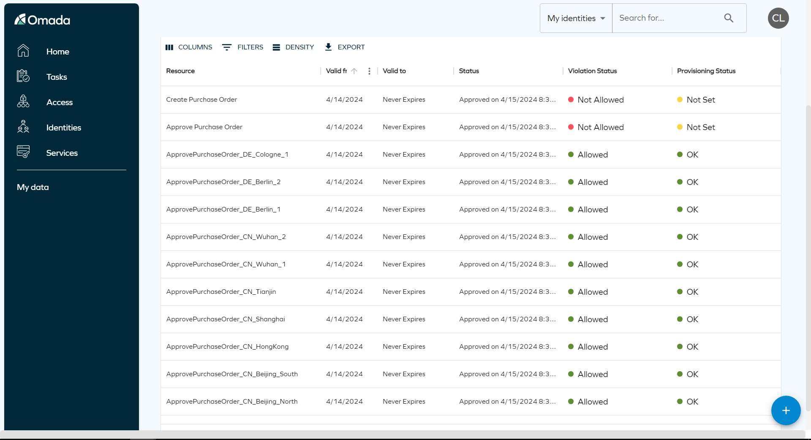Select ApprovePurchaseOrder_CN_Tianjin resource
The height and width of the screenshot is (440, 811).
tap(221, 292)
